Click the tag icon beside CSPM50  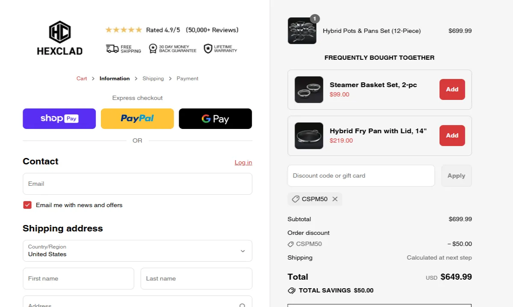pos(295,199)
